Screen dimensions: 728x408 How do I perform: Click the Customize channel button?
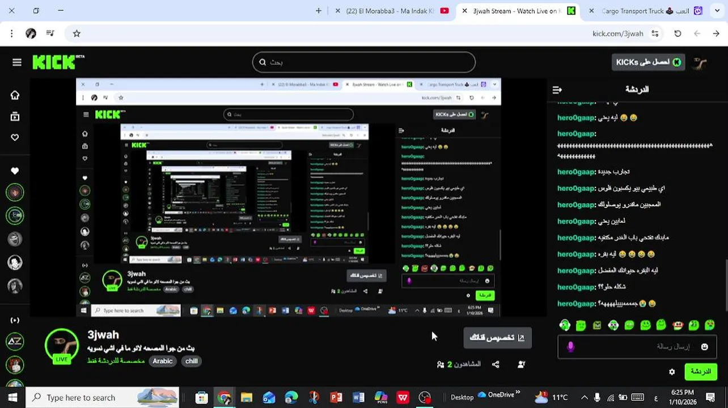tap(497, 338)
